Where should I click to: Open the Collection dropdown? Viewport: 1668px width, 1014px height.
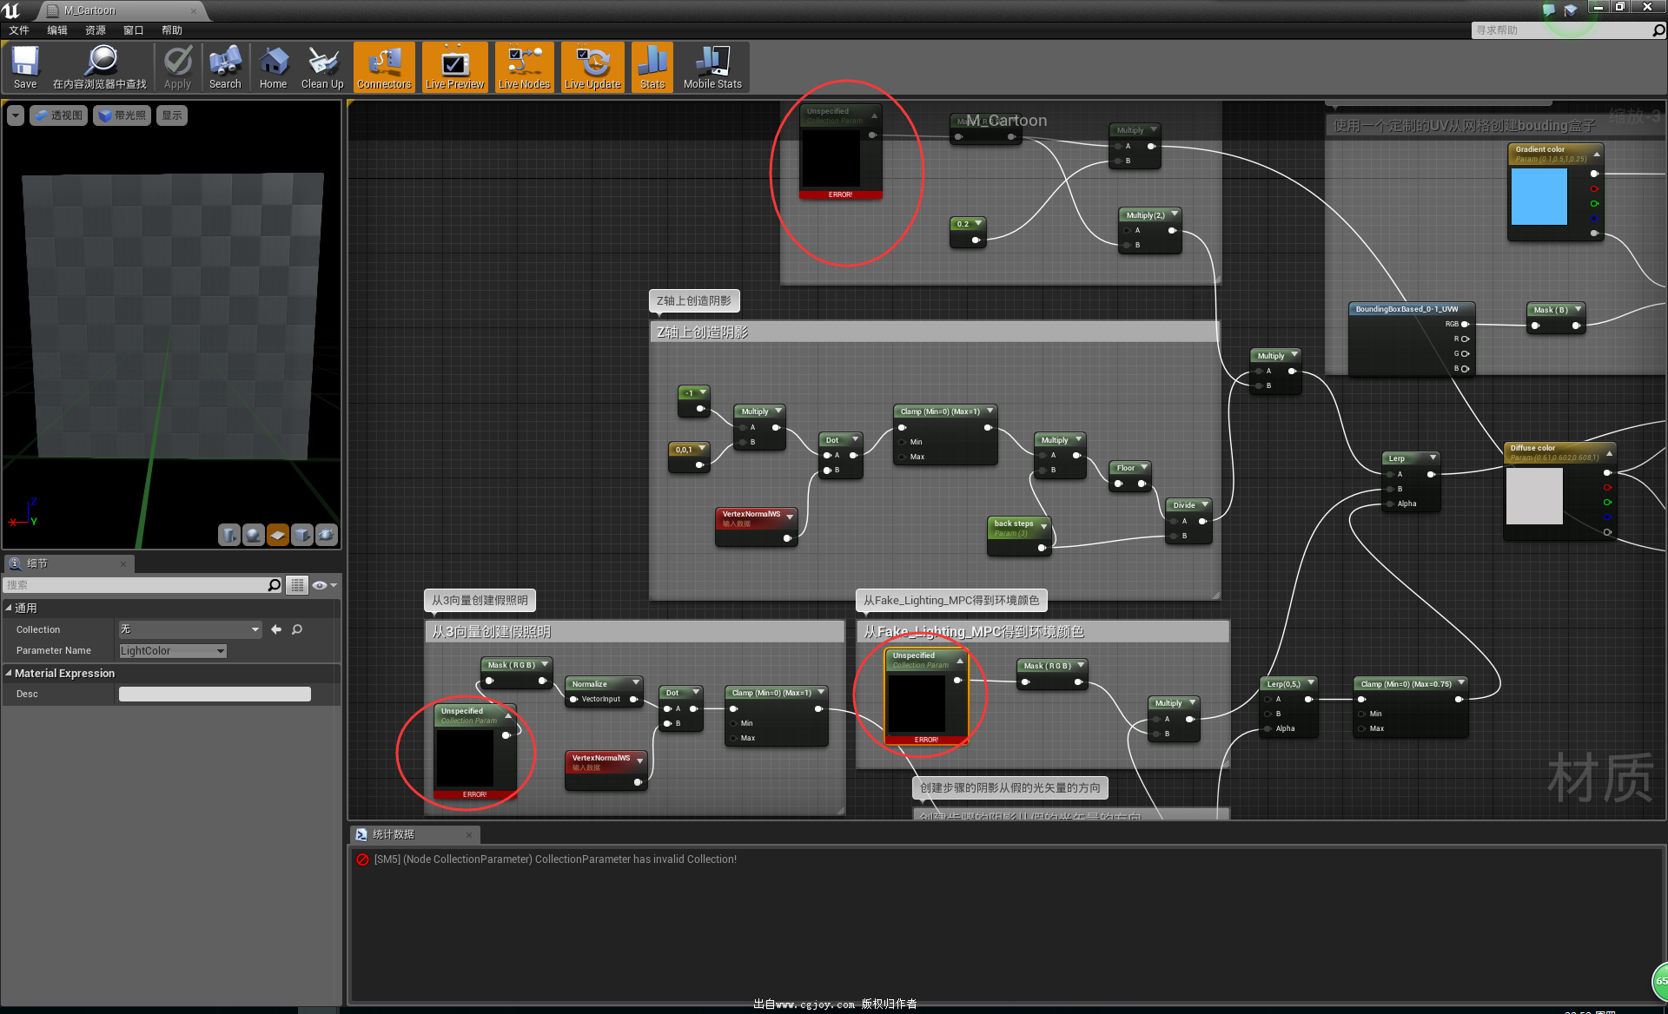pos(189,629)
